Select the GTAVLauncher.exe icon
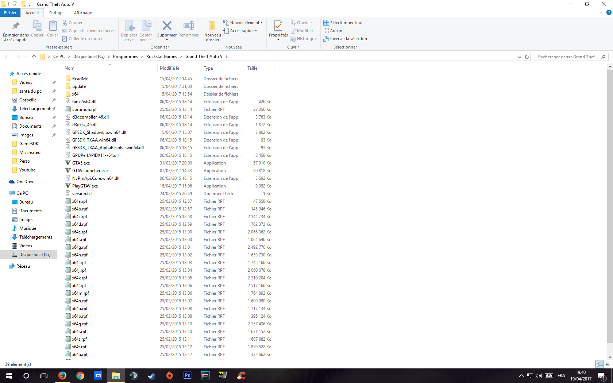Image resolution: width=613 pixels, height=383 pixels. pyautogui.click(x=68, y=171)
